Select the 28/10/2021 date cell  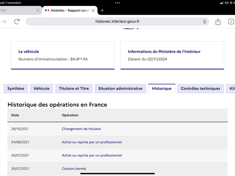[20, 129]
